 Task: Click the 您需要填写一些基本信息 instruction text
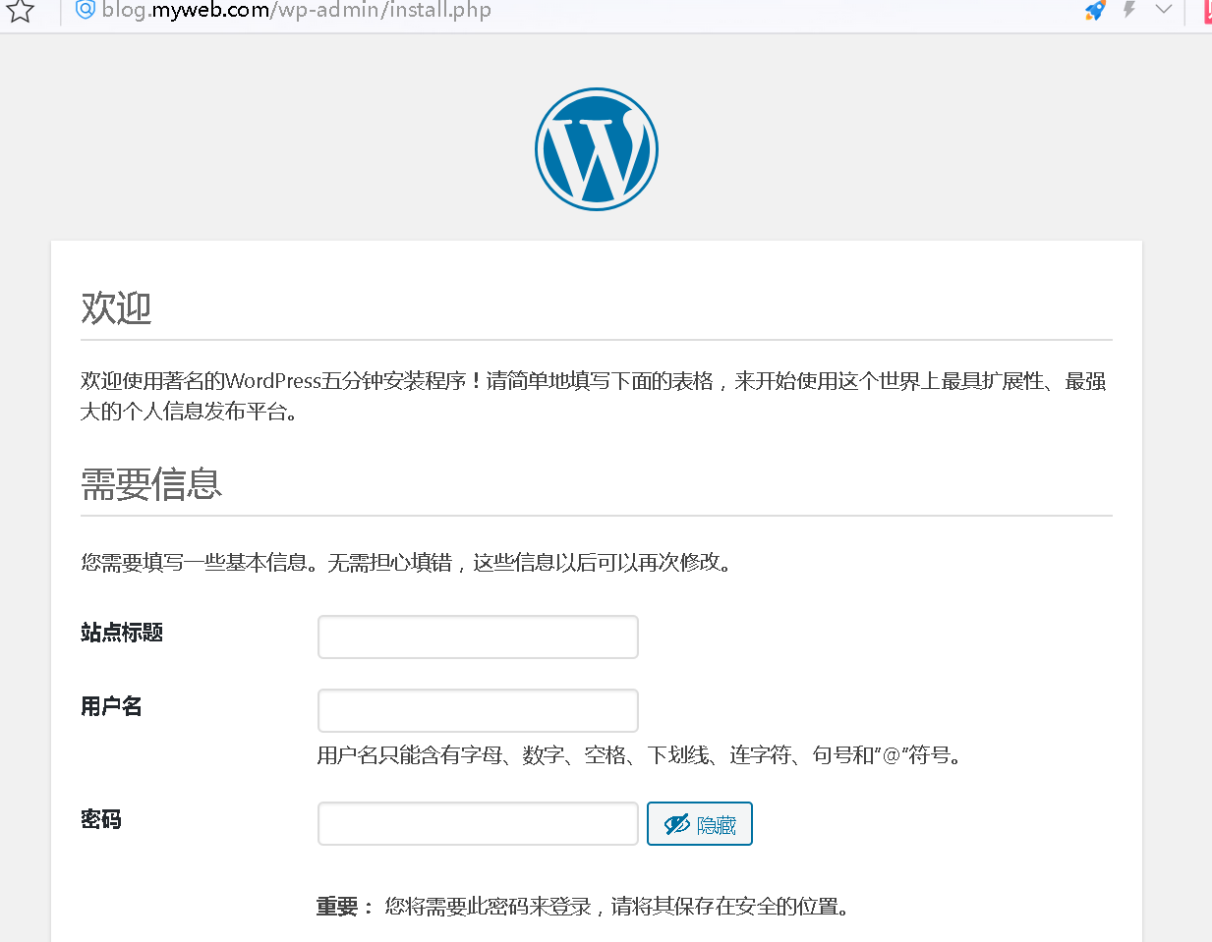click(409, 563)
